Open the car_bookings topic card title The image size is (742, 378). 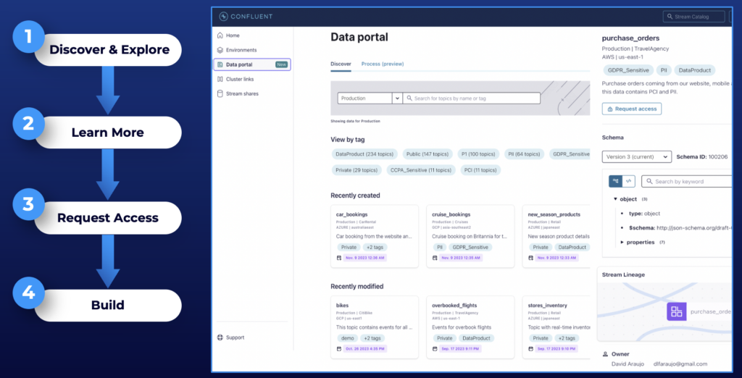(x=351, y=214)
